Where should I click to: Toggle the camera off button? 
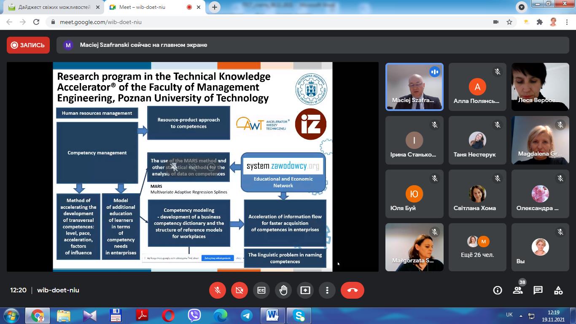(240, 290)
